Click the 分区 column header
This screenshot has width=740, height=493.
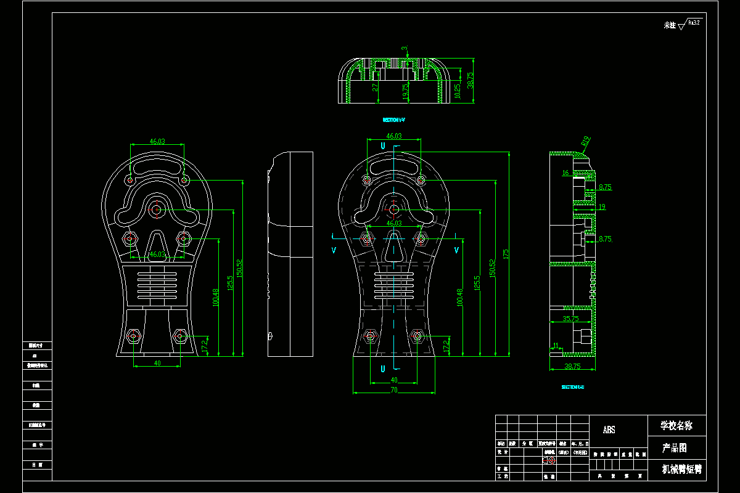pos(528,444)
